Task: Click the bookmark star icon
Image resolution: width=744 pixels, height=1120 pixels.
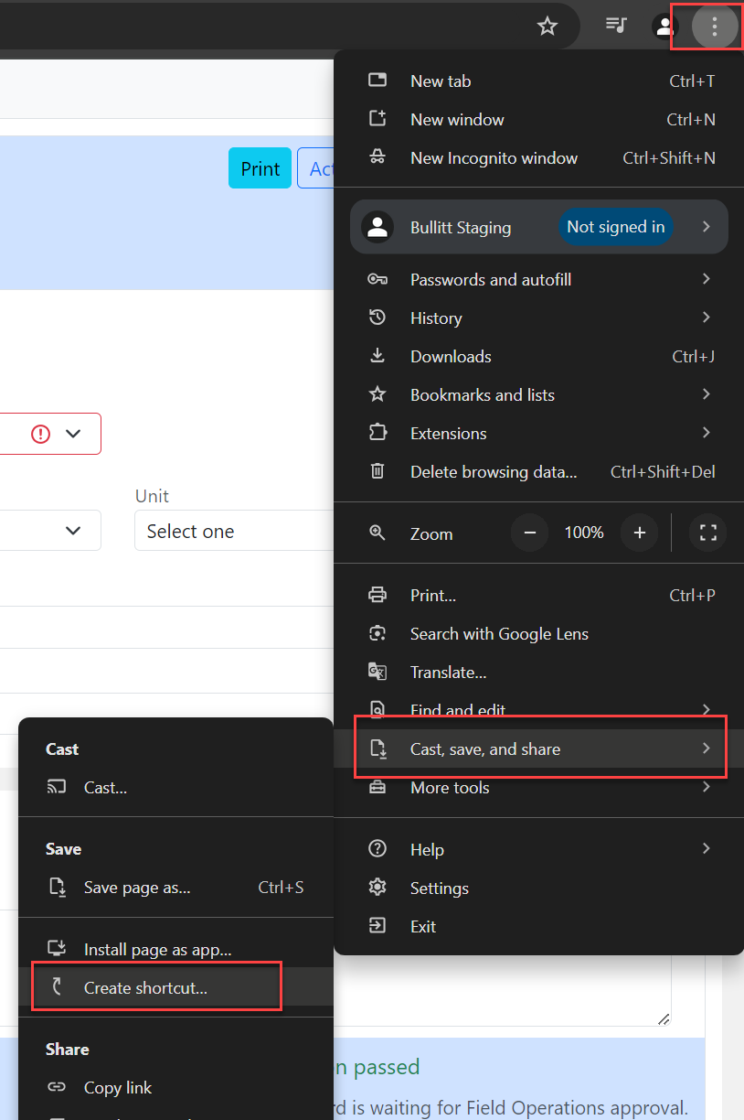Action: (547, 26)
